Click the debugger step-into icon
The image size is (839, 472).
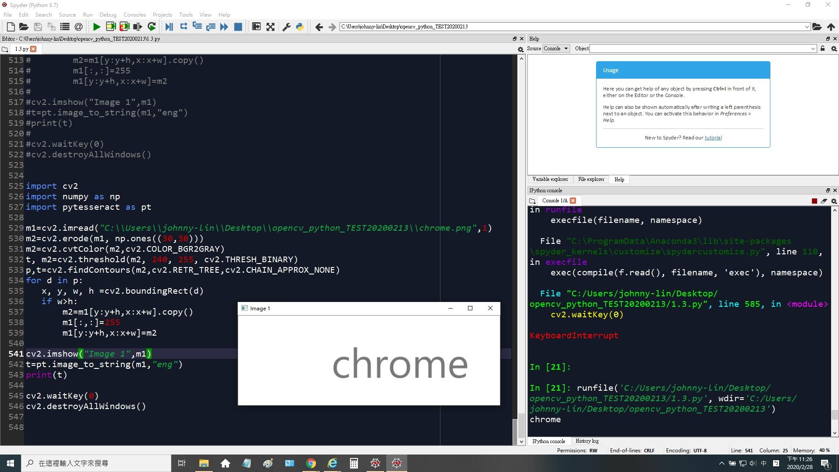point(197,27)
